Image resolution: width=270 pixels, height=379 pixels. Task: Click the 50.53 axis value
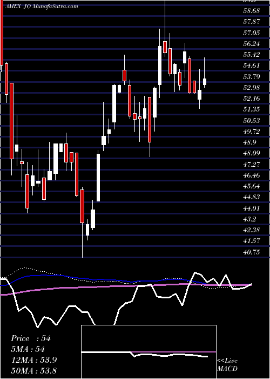tap(252, 120)
